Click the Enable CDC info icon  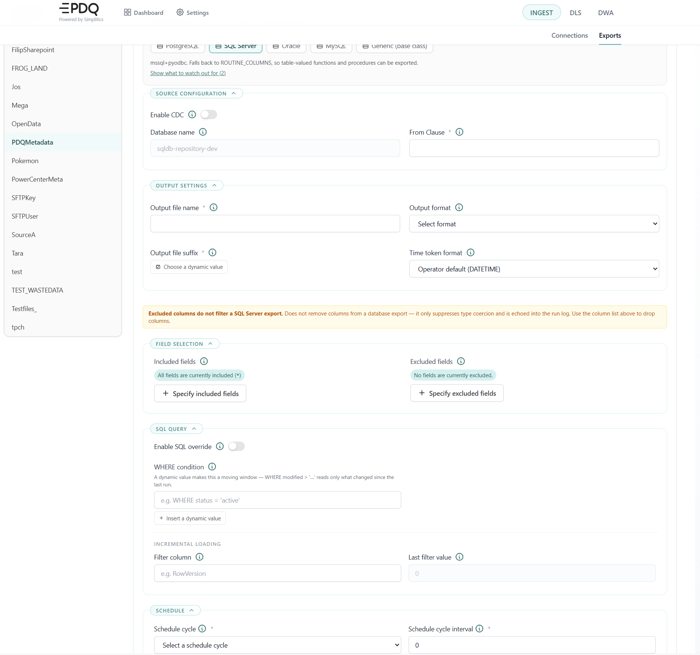click(x=192, y=115)
